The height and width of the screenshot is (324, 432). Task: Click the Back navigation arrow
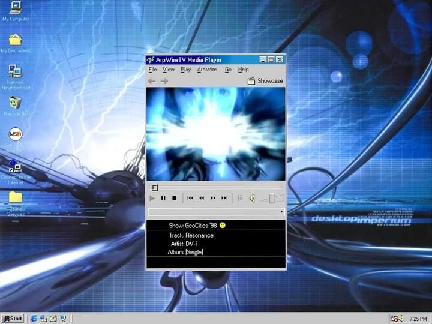pyautogui.click(x=152, y=81)
